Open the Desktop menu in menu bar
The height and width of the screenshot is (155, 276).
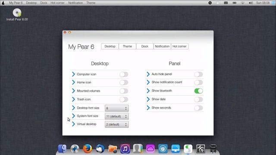(31, 3)
